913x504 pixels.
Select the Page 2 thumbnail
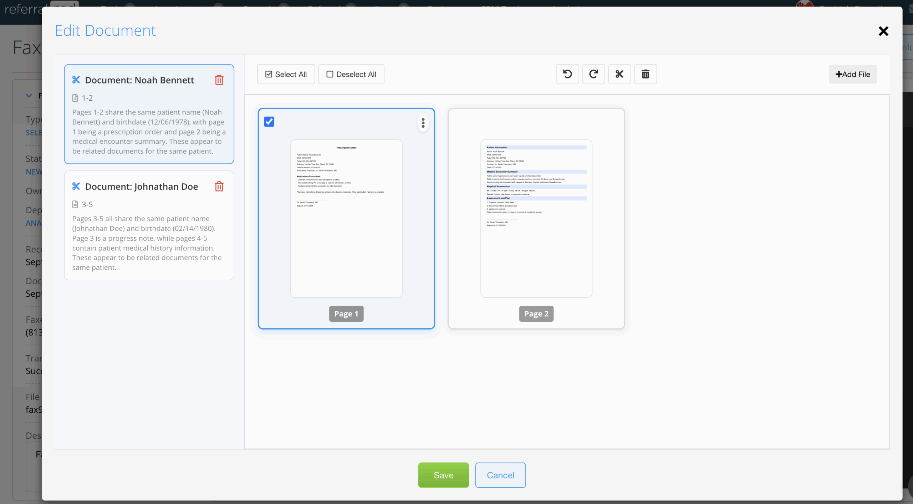pos(536,218)
